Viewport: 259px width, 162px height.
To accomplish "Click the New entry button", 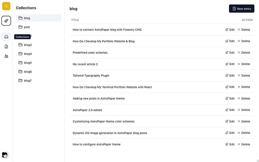I will point(241,9).
